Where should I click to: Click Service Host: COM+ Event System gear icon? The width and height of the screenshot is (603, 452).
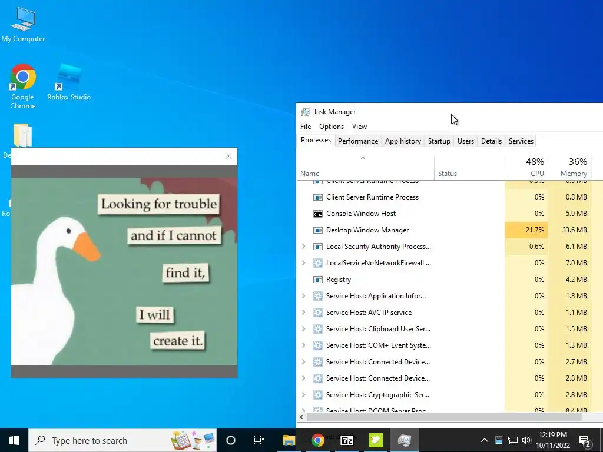click(317, 345)
